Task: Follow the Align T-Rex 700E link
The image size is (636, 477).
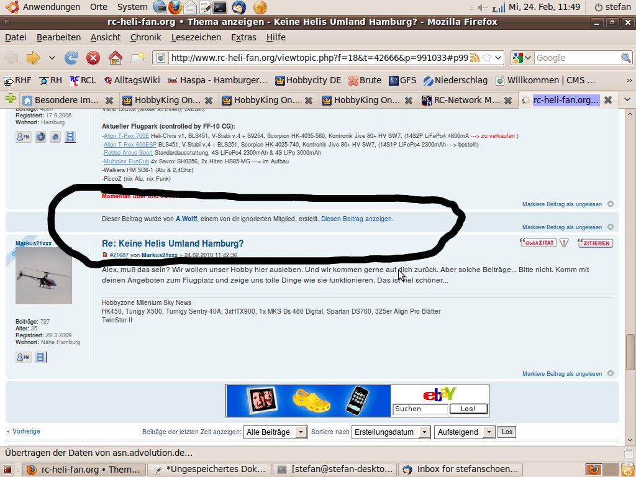Action: [x=127, y=136]
